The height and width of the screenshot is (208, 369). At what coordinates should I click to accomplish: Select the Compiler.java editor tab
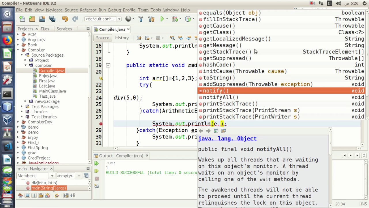click(x=112, y=29)
